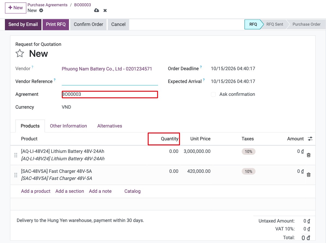Click unit price 420,000.00
The width and height of the screenshot is (326, 243).
(x=199, y=171)
